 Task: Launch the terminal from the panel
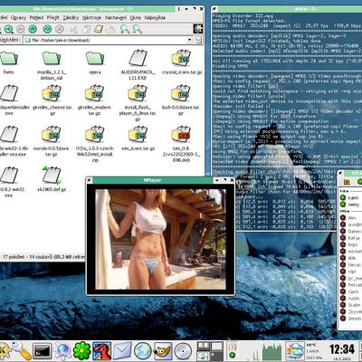pyautogui.click(x=42, y=351)
